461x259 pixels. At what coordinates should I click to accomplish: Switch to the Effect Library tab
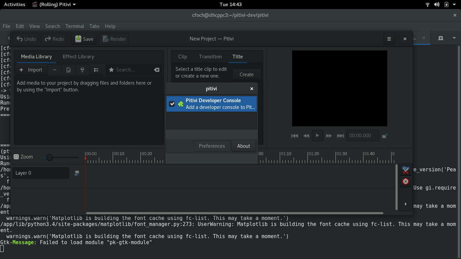click(78, 57)
